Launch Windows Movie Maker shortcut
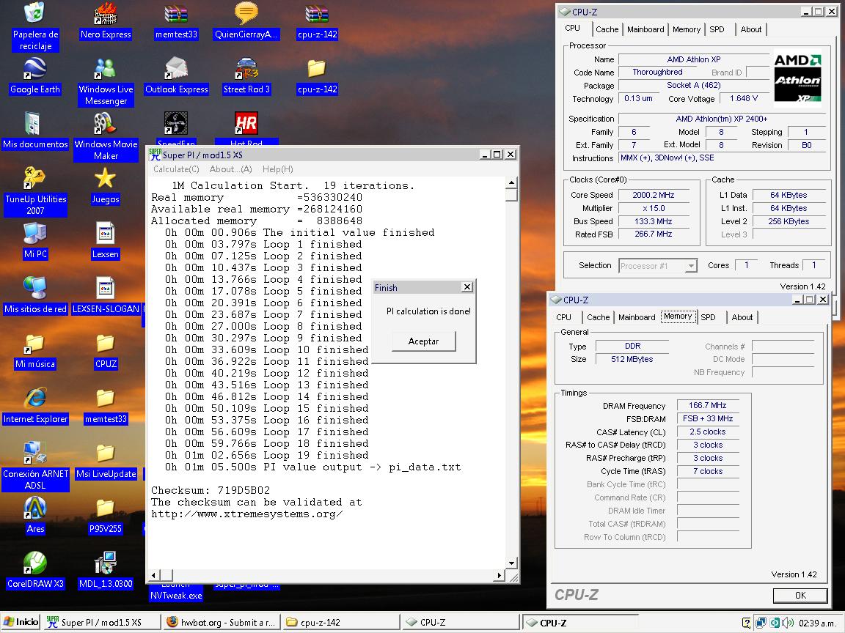Viewport: 845px width, 633px height. coord(106,137)
